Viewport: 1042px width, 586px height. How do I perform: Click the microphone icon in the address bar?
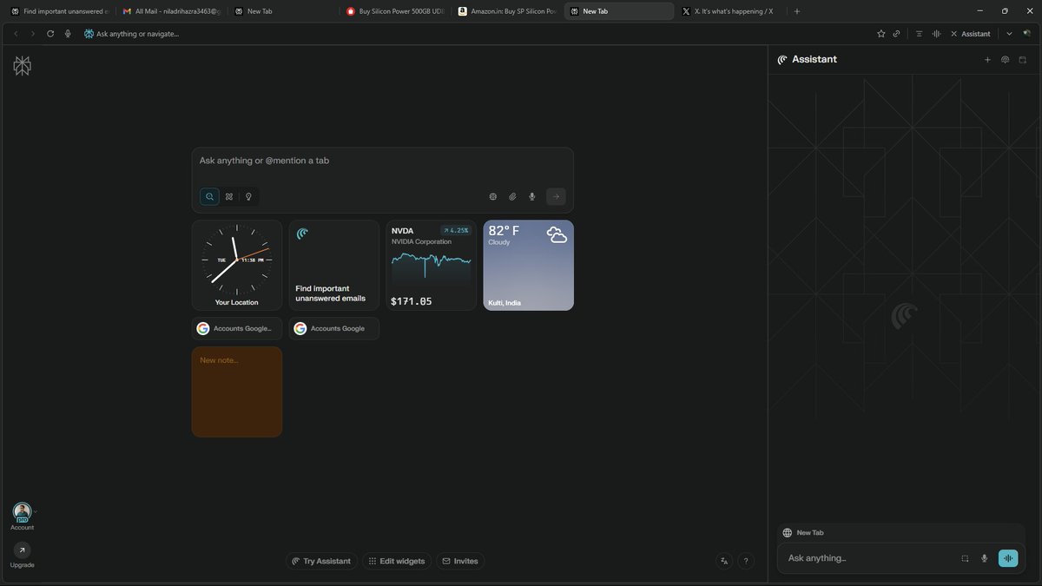[x=68, y=34]
